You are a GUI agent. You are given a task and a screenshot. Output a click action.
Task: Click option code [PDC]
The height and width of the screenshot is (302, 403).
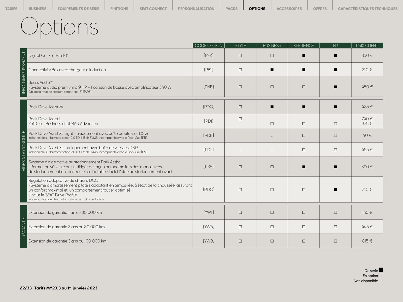click(x=209, y=190)
